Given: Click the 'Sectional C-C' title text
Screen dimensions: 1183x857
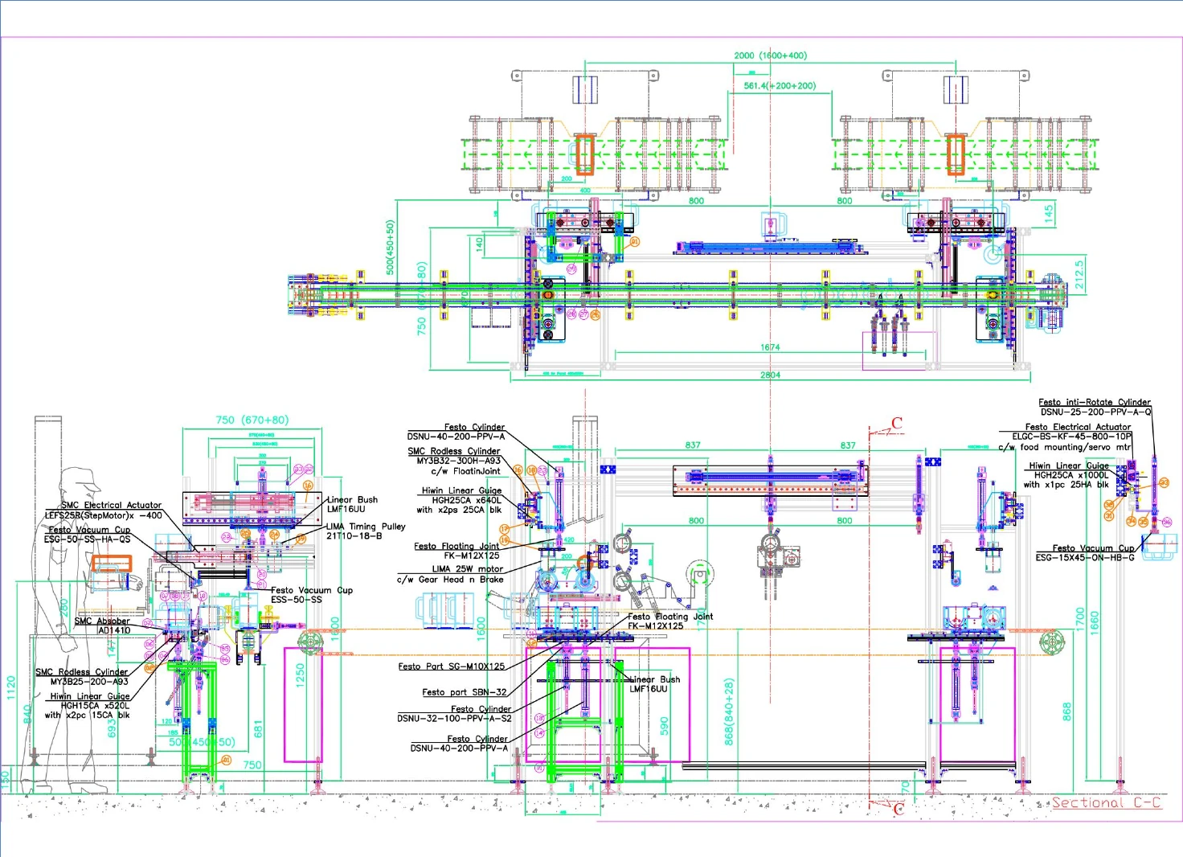Looking at the screenshot, I should (x=1106, y=802).
